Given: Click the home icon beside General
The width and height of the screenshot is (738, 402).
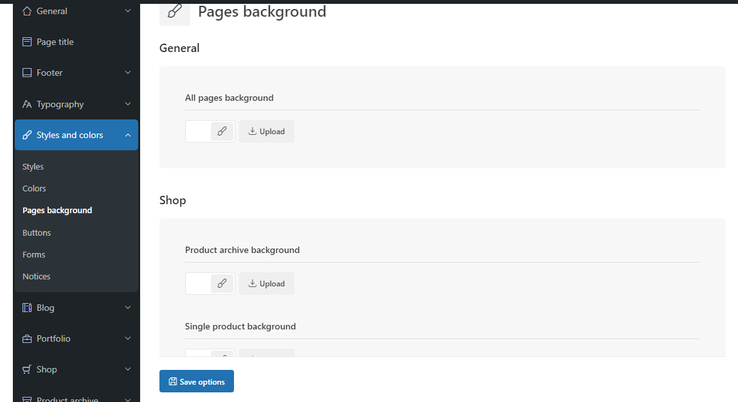Looking at the screenshot, I should pos(27,11).
